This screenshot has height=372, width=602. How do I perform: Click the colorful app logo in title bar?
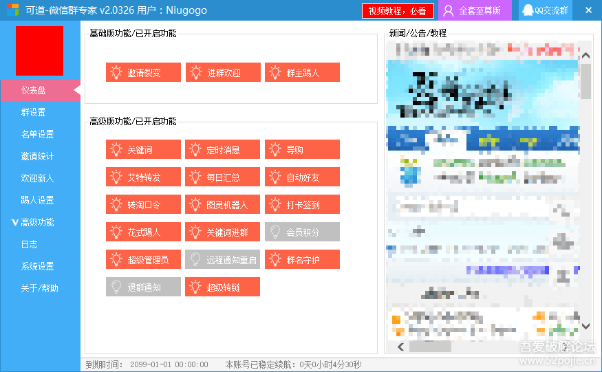click(12, 10)
